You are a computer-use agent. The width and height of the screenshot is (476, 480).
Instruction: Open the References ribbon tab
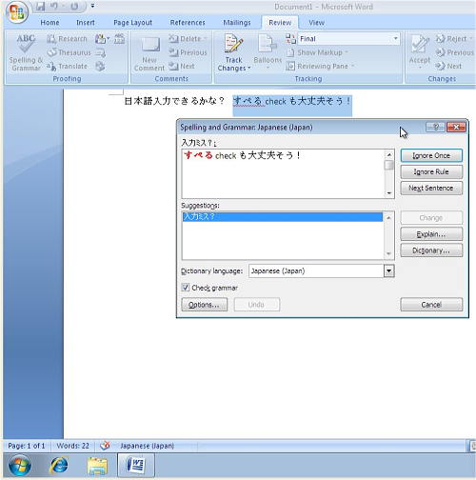coord(188,23)
